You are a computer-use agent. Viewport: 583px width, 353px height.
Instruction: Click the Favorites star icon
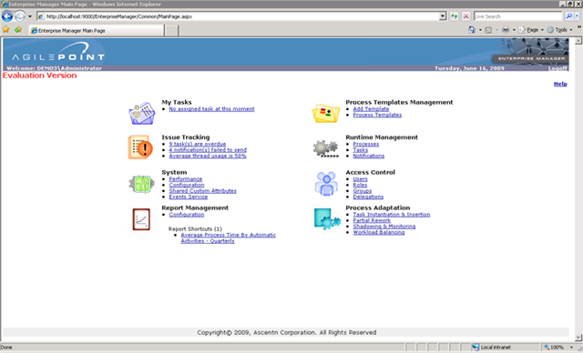(x=6, y=30)
